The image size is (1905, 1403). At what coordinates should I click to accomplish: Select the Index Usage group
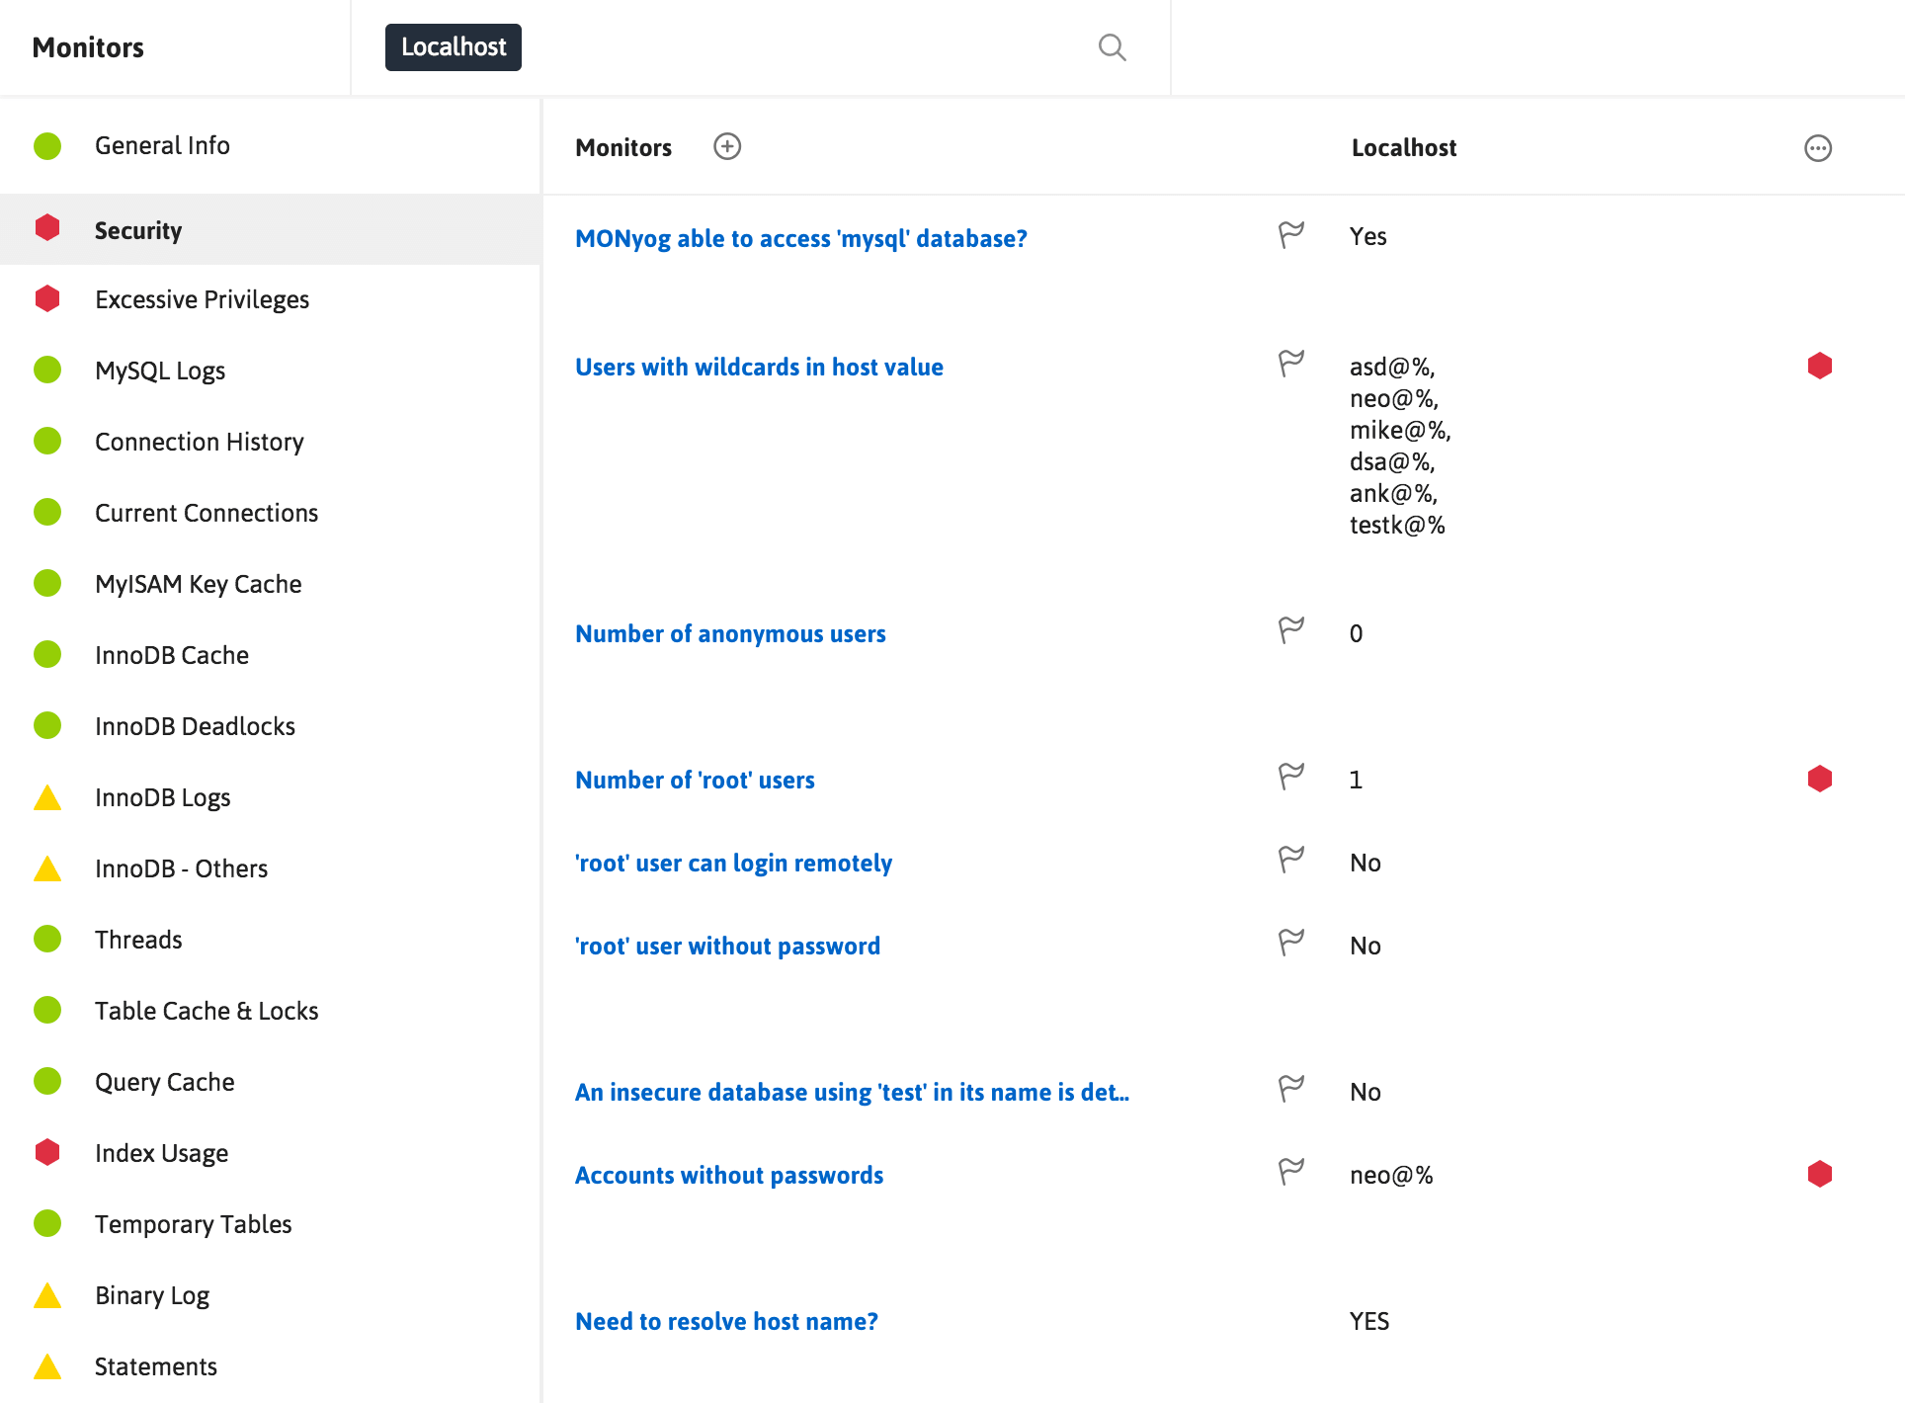click(x=161, y=1153)
